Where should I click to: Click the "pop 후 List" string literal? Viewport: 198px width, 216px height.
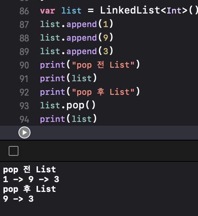click(103, 92)
